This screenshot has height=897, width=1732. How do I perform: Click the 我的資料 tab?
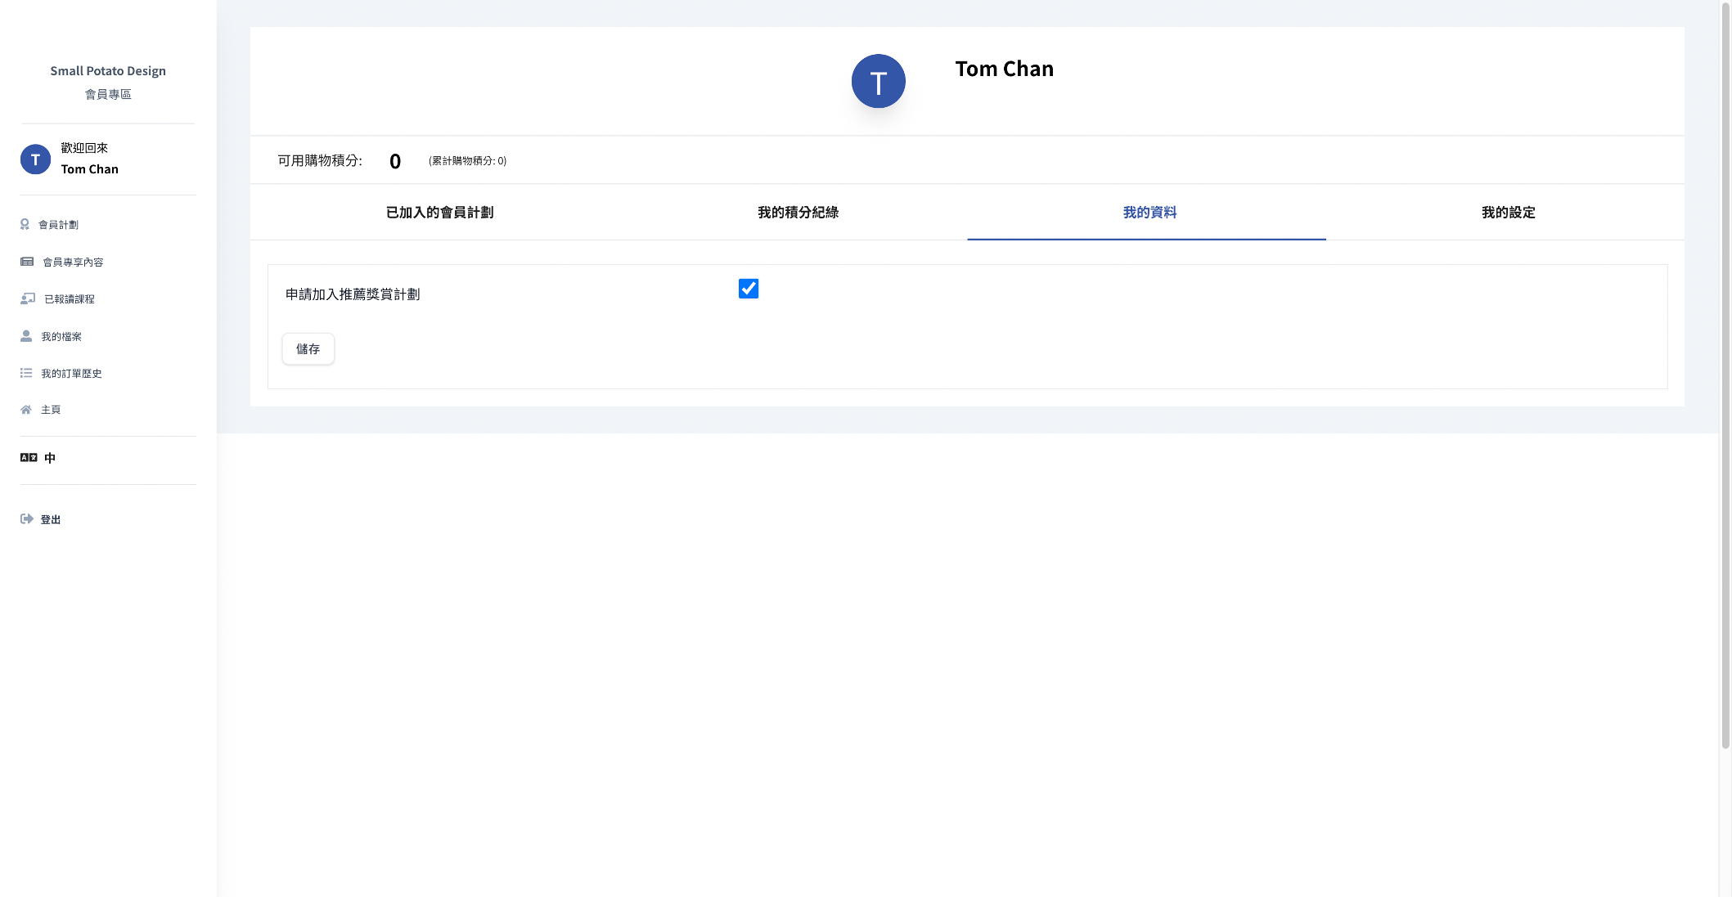click(x=1149, y=213)
